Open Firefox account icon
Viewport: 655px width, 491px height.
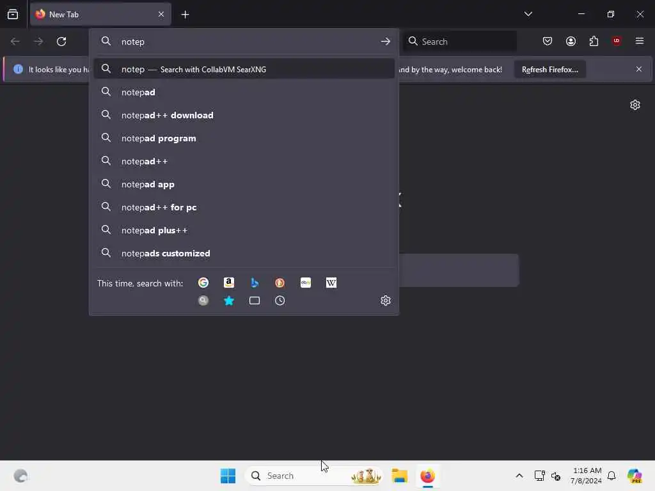coord(571,41)
